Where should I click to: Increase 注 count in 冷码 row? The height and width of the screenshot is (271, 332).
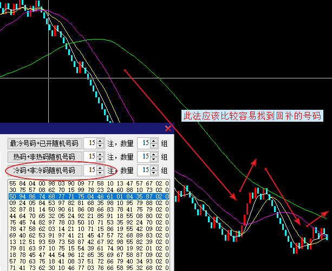click(x=100, y=168)
